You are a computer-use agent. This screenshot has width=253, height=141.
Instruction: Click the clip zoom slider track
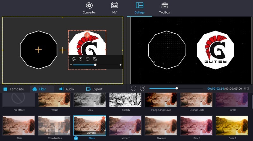[x=108, y=65]
